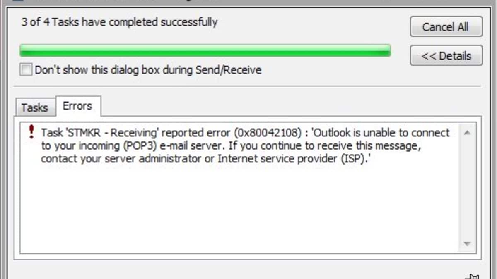Click the horizontal separator line below the checkbox

point(247,86)
